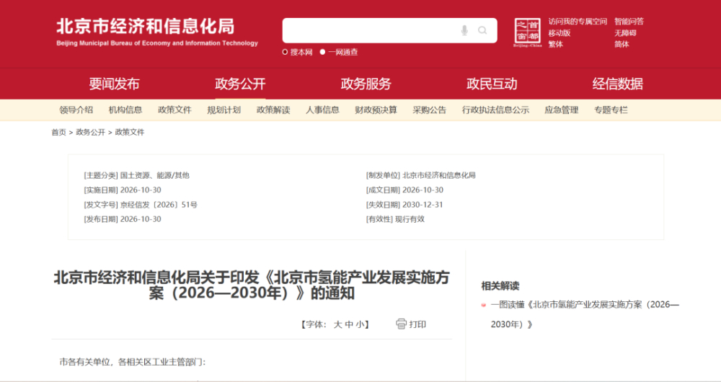Viewport: 721px width, 382px height.
Task: Go to 人事信息 submenu
Action: 322,110
